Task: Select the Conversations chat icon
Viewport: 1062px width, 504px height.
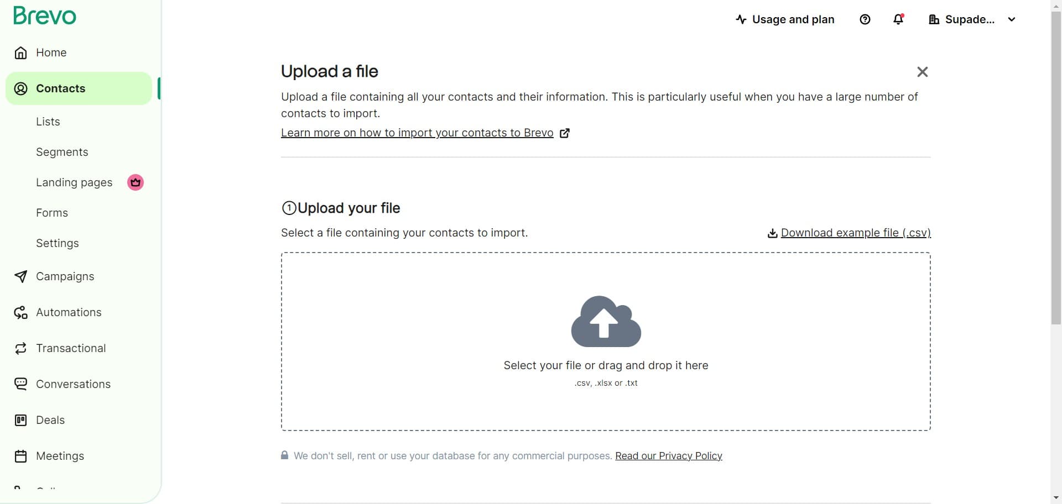Action: 20,384
